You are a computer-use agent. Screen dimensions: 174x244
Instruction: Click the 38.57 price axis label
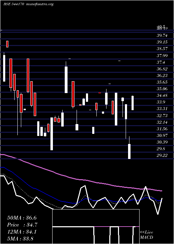162,49
